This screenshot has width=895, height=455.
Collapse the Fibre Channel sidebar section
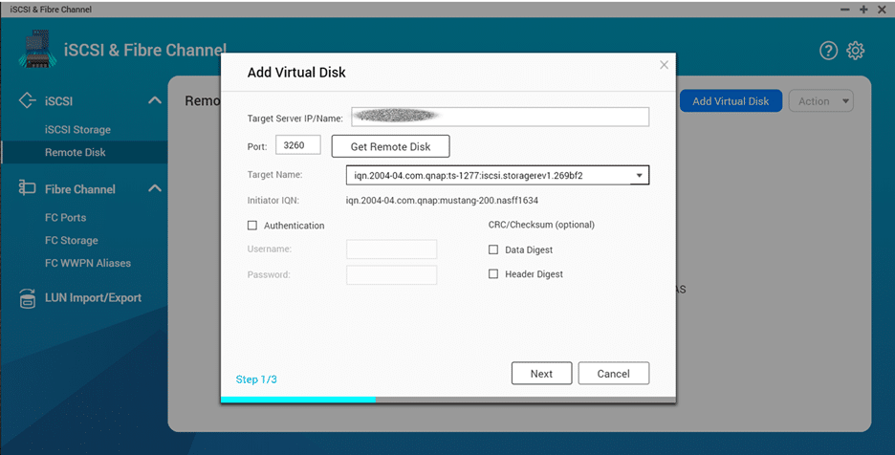click(155, 188)
